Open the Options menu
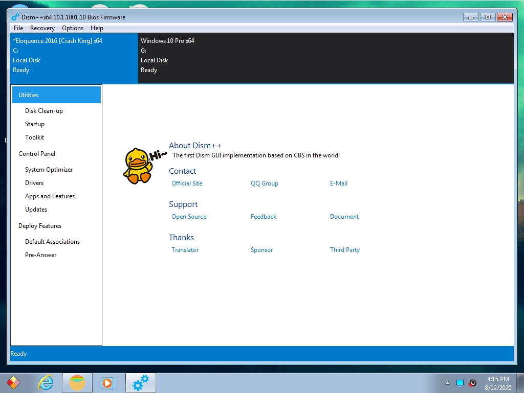Viewport: 524px width, 393px height. pos(73,28)
